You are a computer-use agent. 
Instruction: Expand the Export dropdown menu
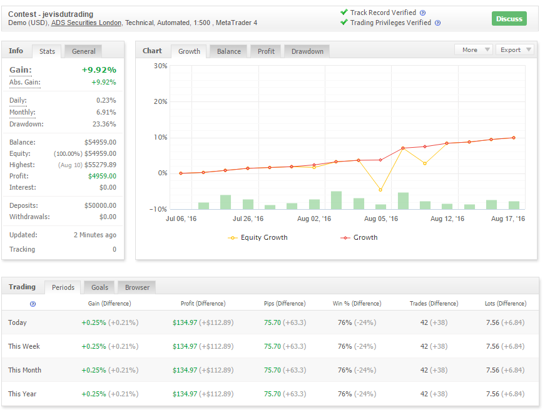click(x=515, y=50)
